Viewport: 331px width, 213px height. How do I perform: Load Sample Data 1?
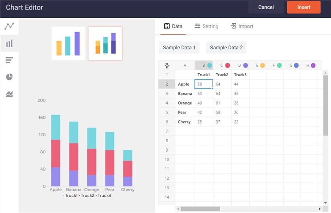[x=179, y=48]
